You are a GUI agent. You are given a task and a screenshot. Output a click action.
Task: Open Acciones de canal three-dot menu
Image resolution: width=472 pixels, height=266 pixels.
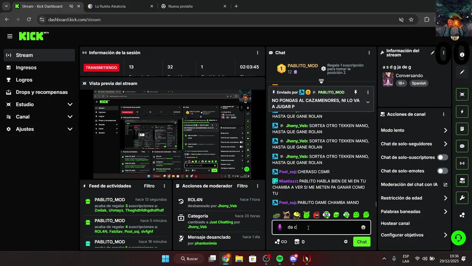point(444,115)
